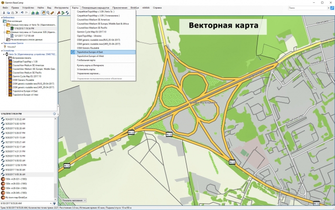The image size is (335, 210).
Task: Click the second green device transfer icon
Action: pos(37,13)
